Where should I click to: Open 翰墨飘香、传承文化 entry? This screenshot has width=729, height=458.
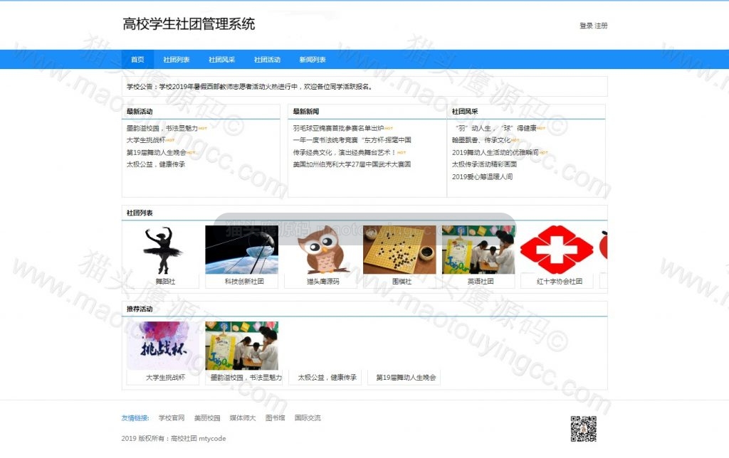click(x=481, y=140)
